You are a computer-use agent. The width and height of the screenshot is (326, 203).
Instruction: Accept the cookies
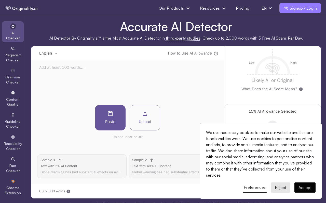tap(305, 188)
